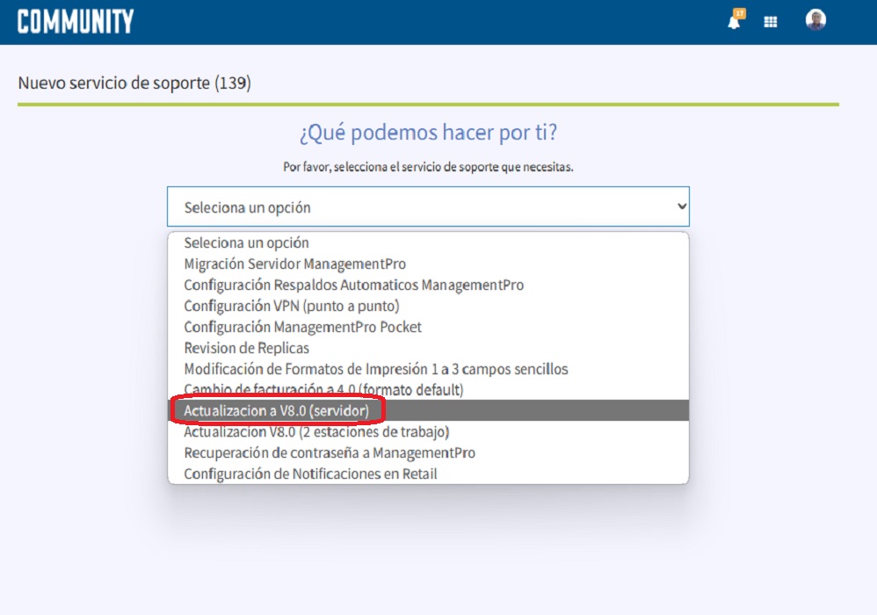Screen dimensions: 877x615
Task: Open the apps grid launcher
Action: (771, 21)
